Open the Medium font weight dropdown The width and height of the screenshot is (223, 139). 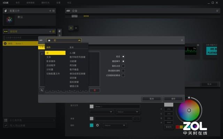click(128, 112)
